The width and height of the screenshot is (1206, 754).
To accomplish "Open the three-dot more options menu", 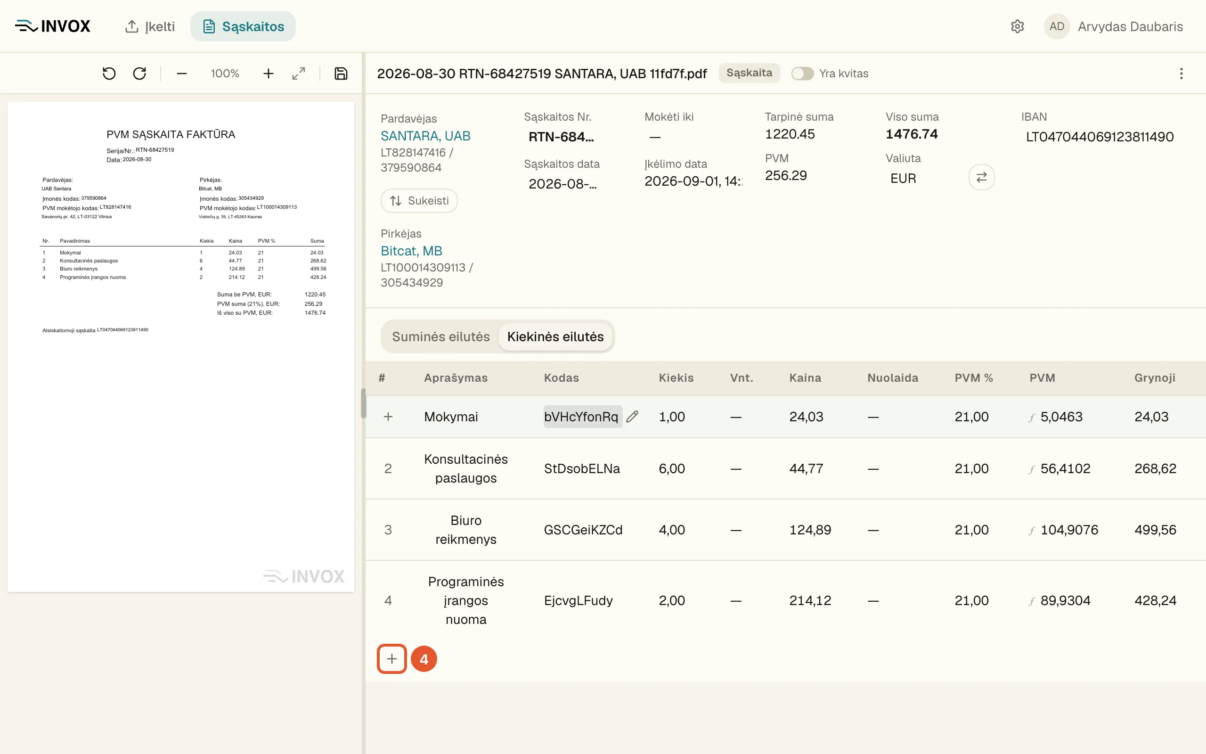I will pos(1181,74).
